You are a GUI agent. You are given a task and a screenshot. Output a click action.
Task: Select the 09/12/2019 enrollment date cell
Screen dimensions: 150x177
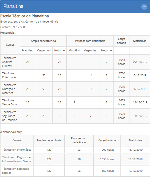[140, 62]
